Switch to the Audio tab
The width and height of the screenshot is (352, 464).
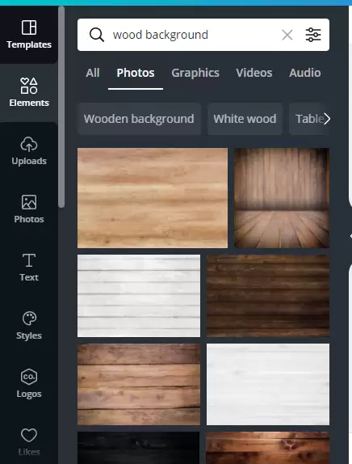pos(305,73)
